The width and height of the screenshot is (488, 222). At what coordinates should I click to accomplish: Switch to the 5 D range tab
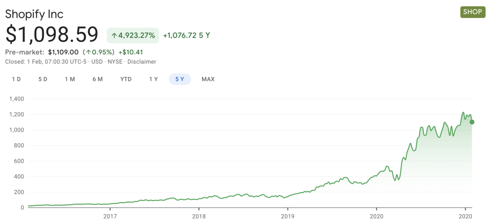[x=42, y=79]
